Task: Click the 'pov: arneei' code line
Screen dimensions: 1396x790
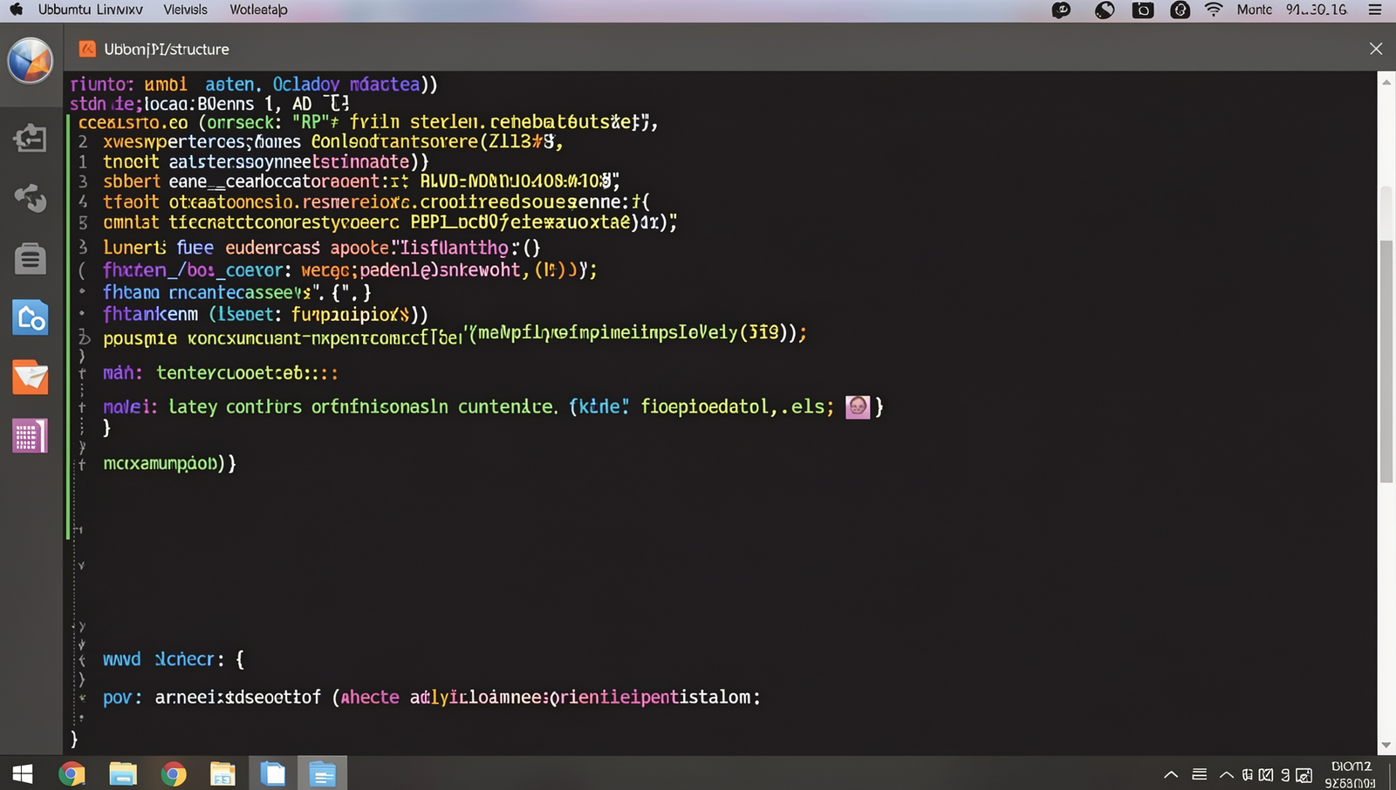Action: (x=432, y=697)
